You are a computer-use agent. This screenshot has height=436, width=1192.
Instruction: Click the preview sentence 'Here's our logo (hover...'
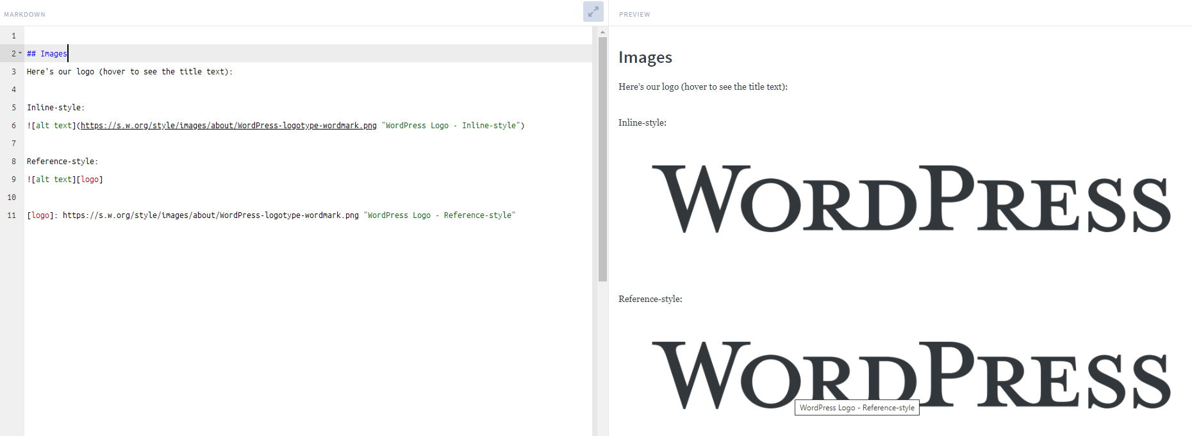point(703,87)
